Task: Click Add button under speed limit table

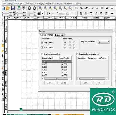Action: (x=50, y=83)
